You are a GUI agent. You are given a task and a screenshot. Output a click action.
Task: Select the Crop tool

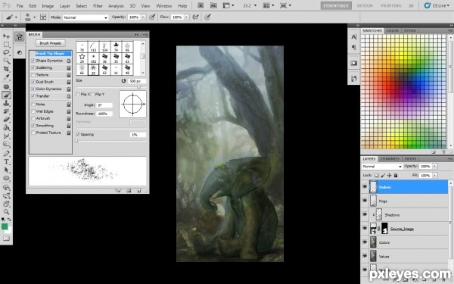[6, 69]
